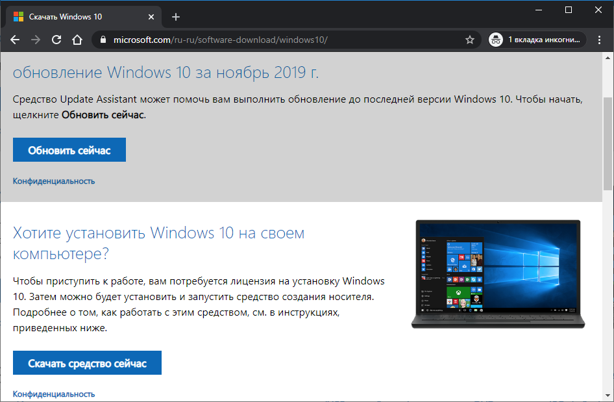The height and width of the screenshot is (402, 614).
Task: Click the Windows 10 laptop image
Action: [498, 274]
